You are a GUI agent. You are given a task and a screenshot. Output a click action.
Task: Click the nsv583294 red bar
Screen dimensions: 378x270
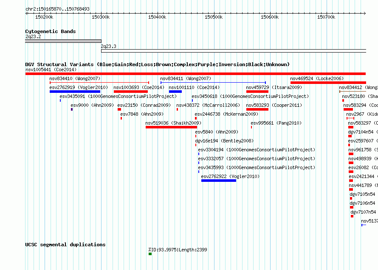(348, 109)
